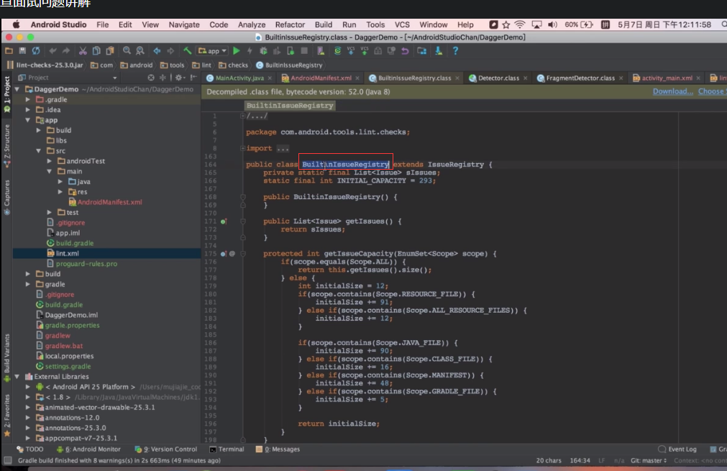Open the app run configuration dropdown
The width and height of the screenshot is (727, 471).
coord(212,51)
